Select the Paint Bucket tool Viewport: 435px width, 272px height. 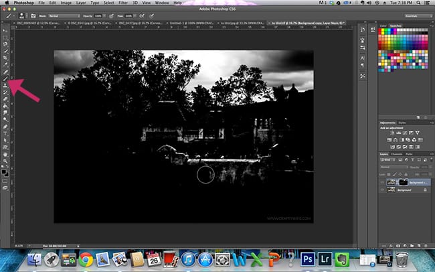[x=5, y=106]
